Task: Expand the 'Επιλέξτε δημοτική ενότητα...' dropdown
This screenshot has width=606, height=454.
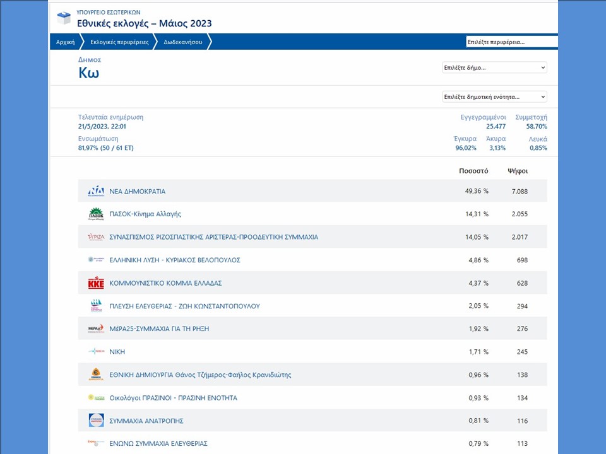Action: pos(494,97)
